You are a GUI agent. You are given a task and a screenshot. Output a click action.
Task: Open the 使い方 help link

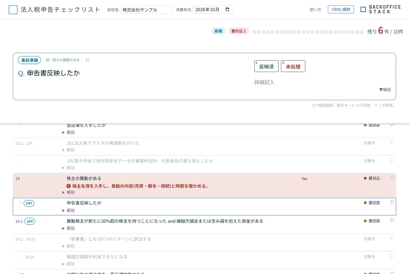[x=315, y=10]
